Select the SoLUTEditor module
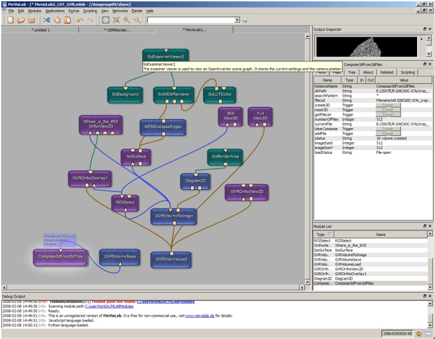435x339 pixels. (220, 94)
